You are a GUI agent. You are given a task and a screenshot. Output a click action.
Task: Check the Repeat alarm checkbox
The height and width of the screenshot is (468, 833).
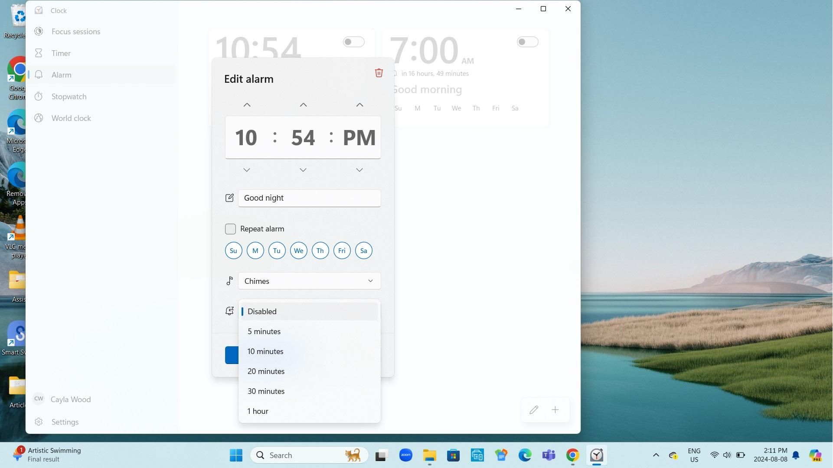(x=230, y=229)
